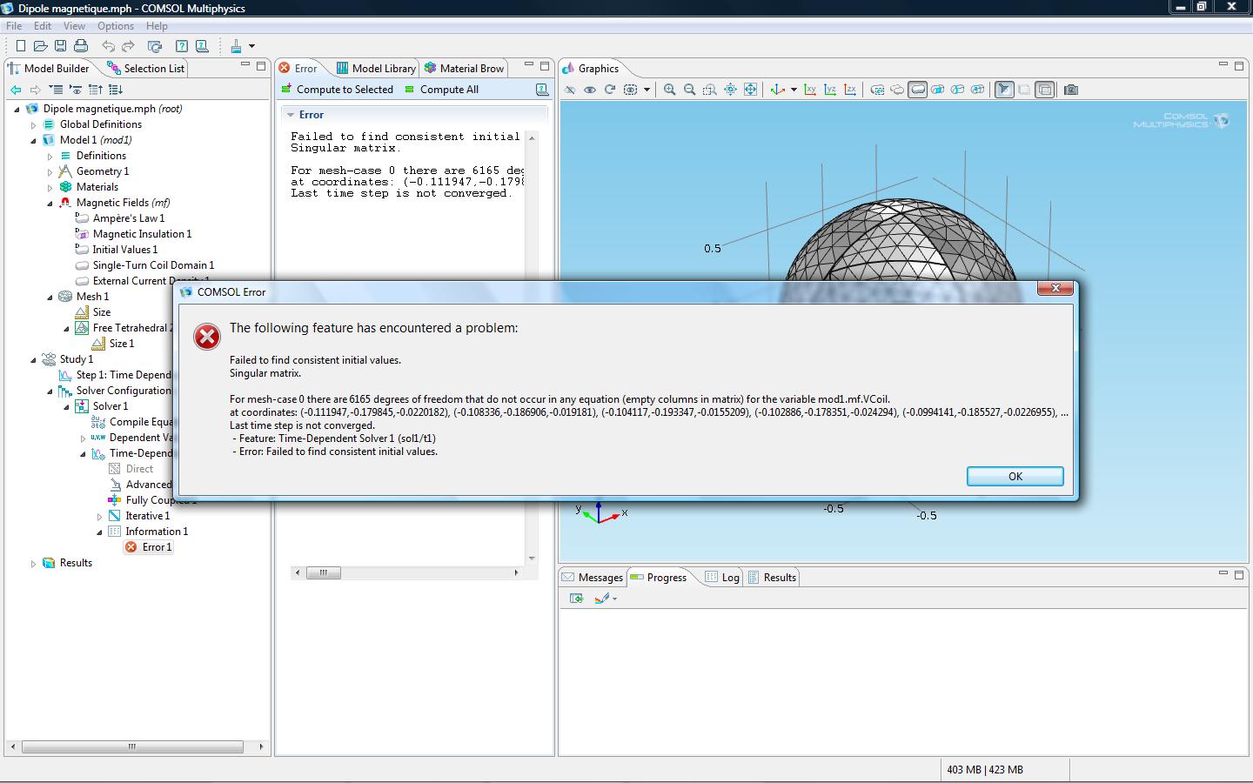Expand the Geometry 1 node
Image resolution: width=1253 pixels, height=783 pixels.
[x=50, y=172]
